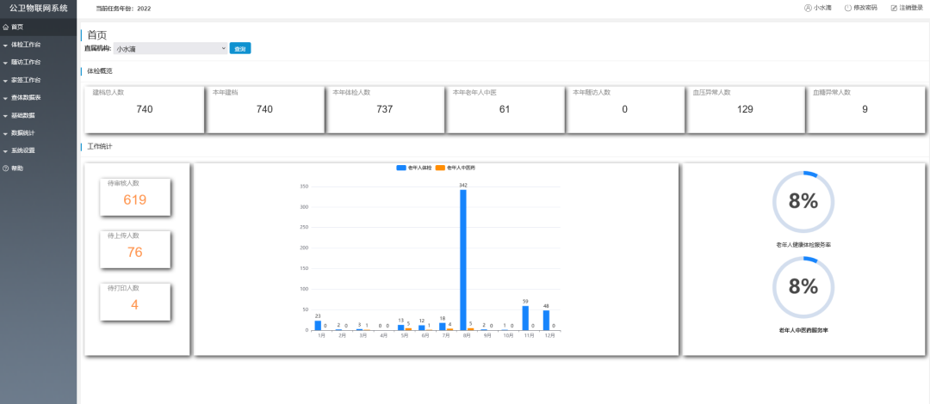Click the blue 7月 bar labeled 18
930x404 pixels.
pyautogui.click(x=443, y=327)
